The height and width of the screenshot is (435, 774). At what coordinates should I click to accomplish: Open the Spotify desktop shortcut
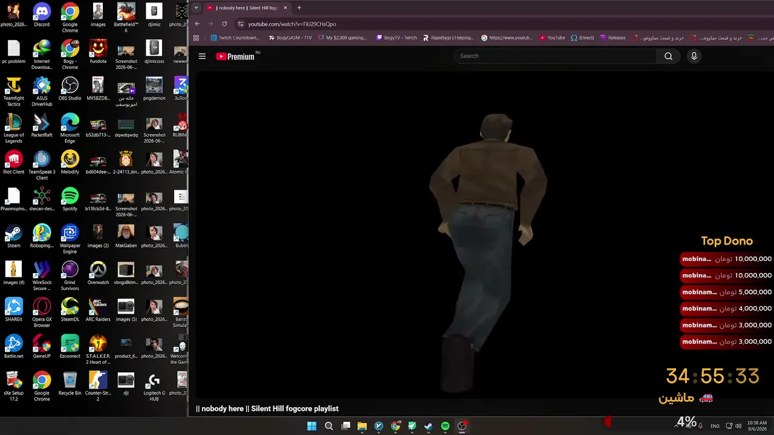click(x=70, y=199)
